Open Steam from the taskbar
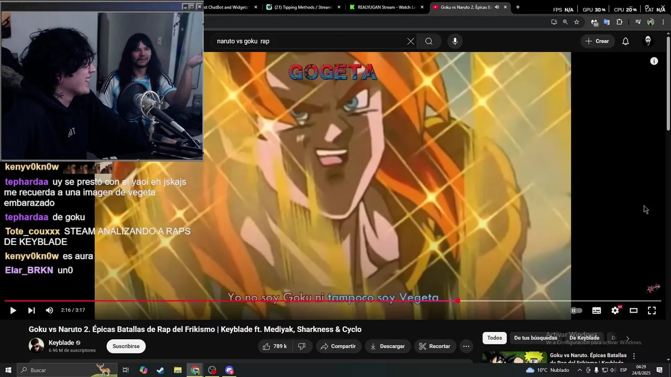Viewport: 671px width, 377px height. tap(160, 370)
